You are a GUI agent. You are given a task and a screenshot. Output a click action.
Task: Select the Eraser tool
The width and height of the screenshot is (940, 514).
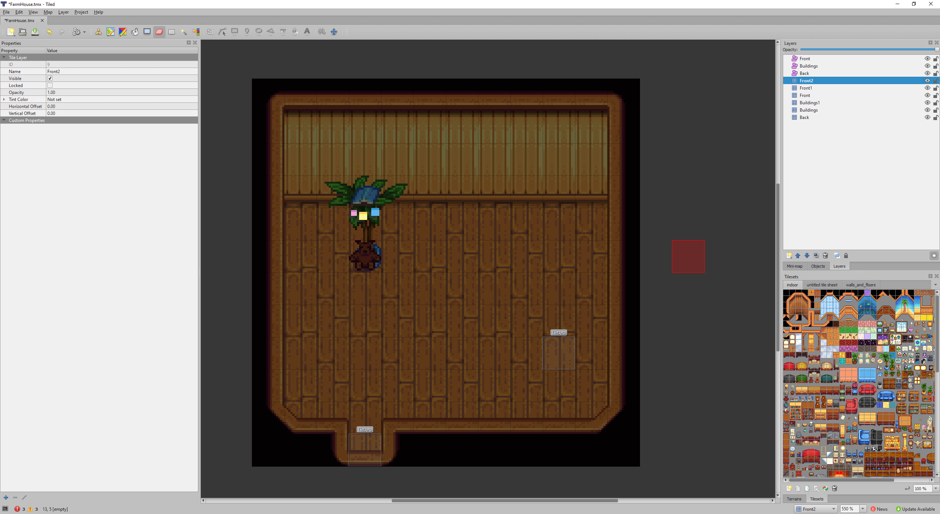click(159, 32)
